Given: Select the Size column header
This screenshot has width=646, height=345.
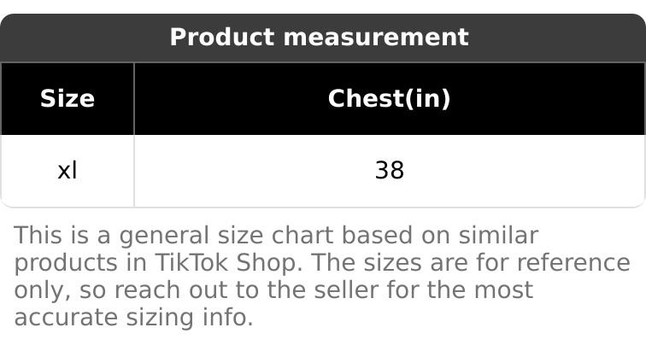Looking at the screenshot, I should pos(67,99).
